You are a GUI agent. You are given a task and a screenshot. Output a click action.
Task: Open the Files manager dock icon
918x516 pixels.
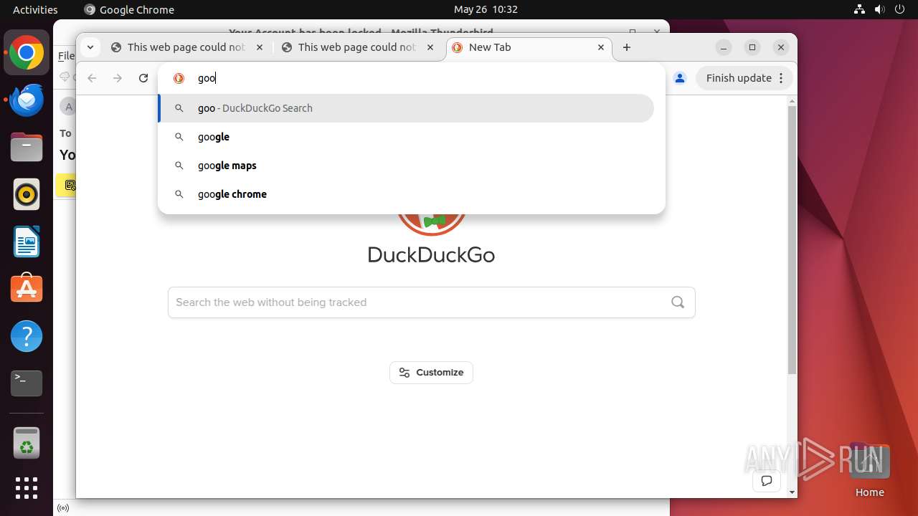[27, 148]
